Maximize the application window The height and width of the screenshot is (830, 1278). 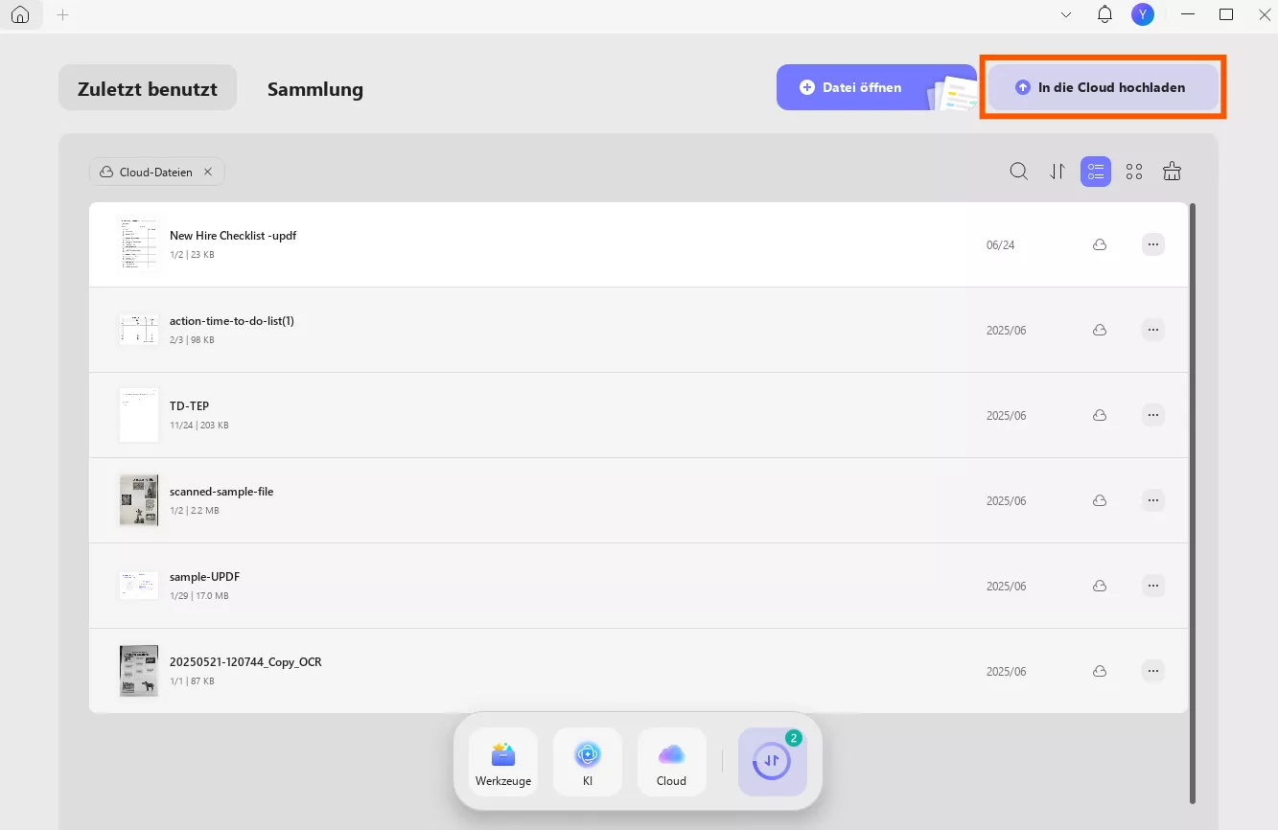coord(1226,14)
